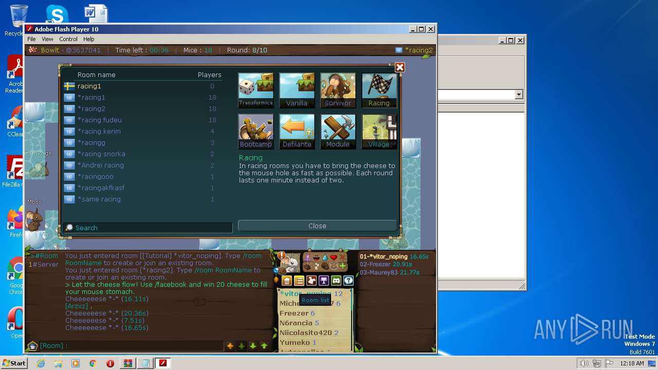Join the *racing fudeu room

point(142,120)
